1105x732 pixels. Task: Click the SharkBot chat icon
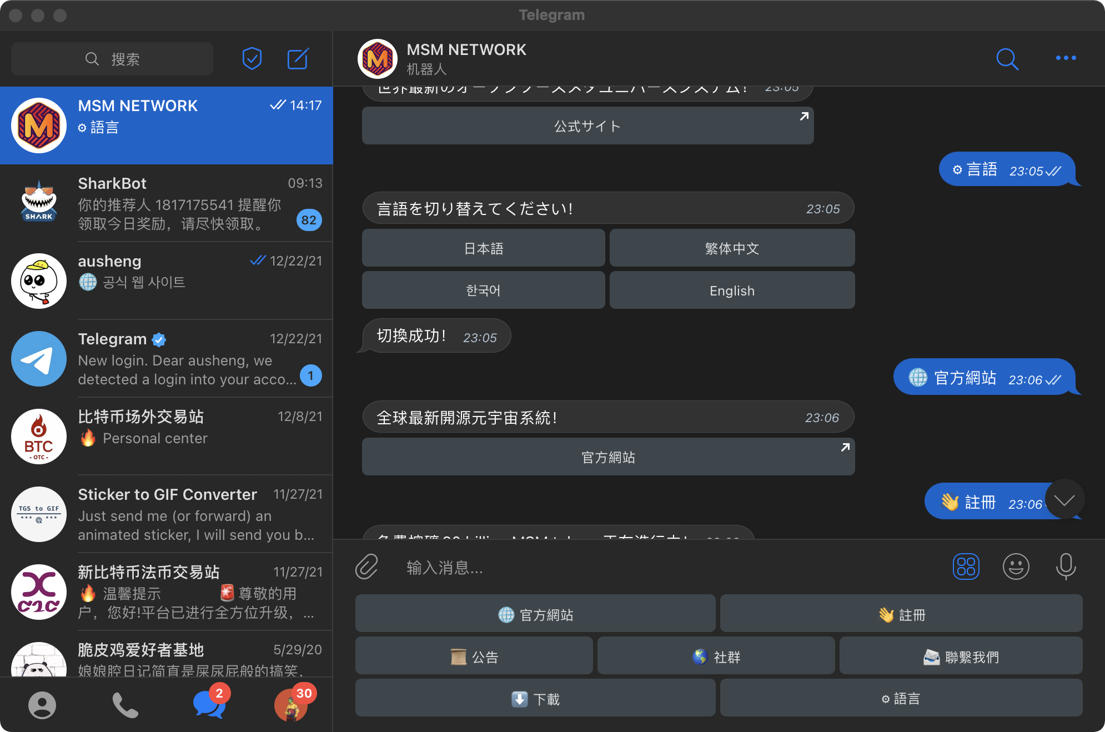(x=38, y=203)
